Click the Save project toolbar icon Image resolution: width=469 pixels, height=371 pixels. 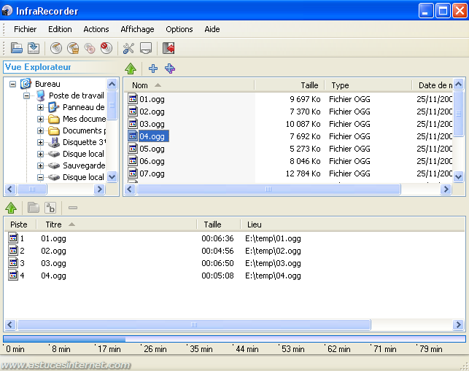[x=34, y=48]
